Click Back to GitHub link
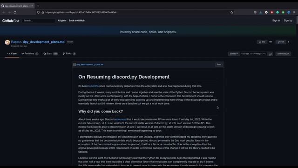Screen dimensions: 298x168 pyautogui.click(x=76, y=21)
